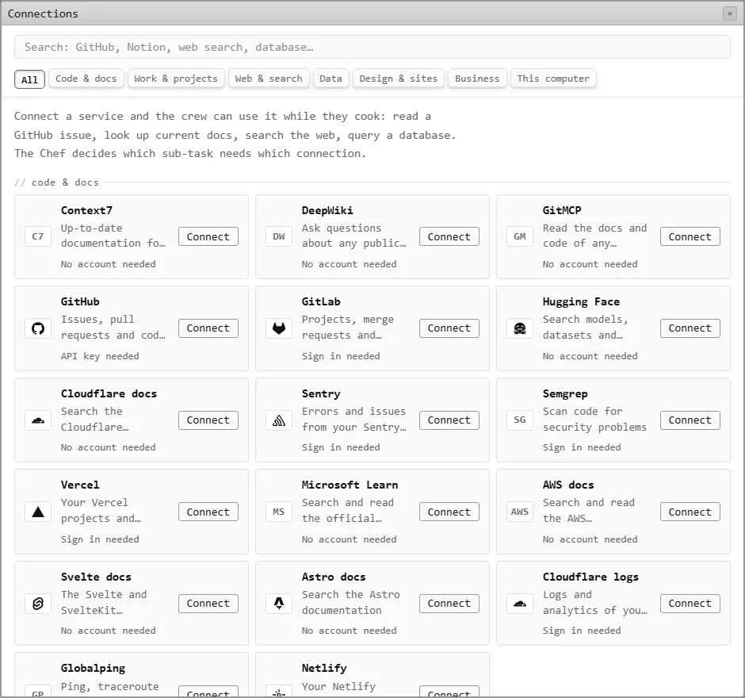Connect the Cloudflare docs service
Screen dimensions: 745x698
(208, 420)
